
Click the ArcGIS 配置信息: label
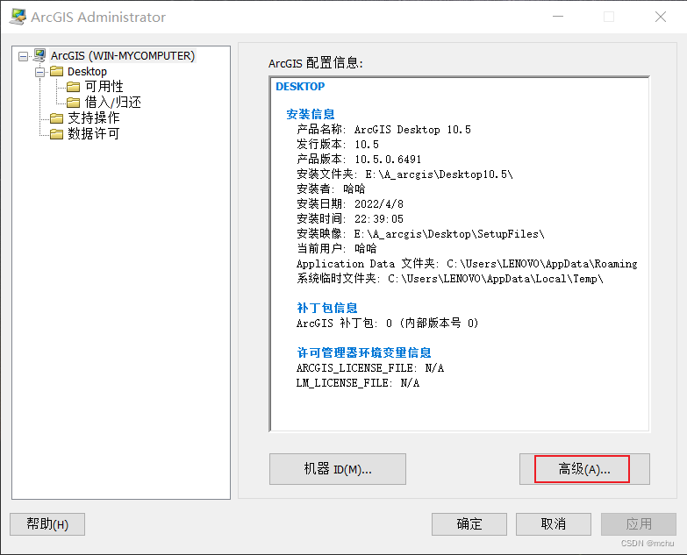(316, 63)
